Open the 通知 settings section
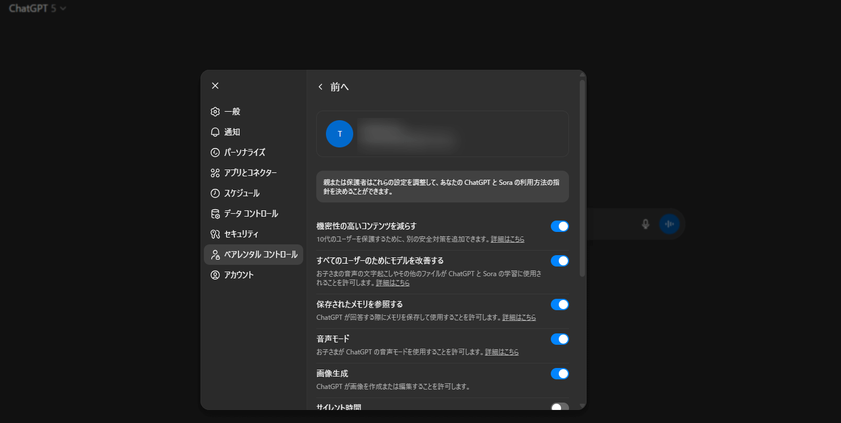The height and width of the screenshot is (423, 841). point(232,132)
